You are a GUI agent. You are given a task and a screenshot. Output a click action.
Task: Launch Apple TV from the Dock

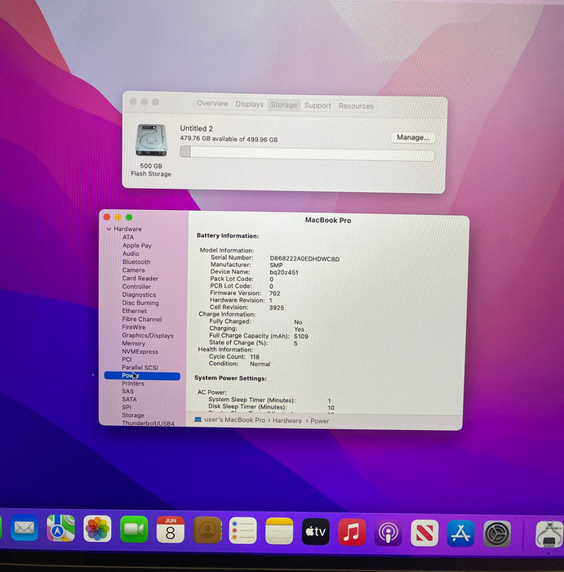coord(316,532)
